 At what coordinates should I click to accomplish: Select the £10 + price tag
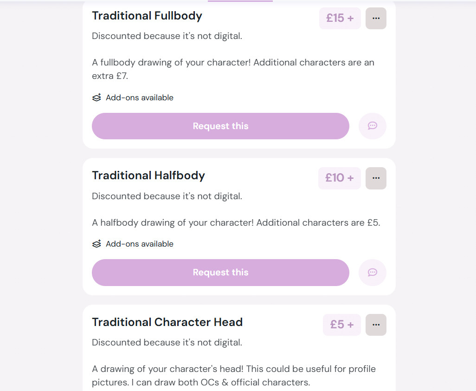(340, 178)
